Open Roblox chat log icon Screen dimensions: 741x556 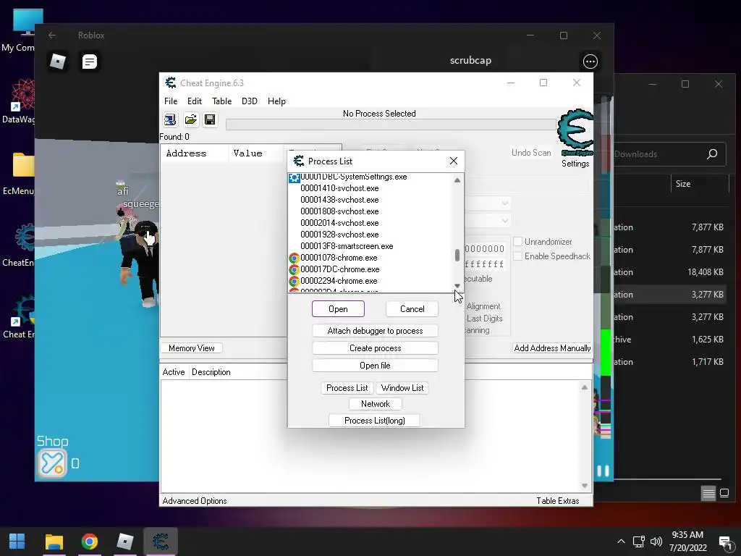pyautogui.click(x=89, y=62)
